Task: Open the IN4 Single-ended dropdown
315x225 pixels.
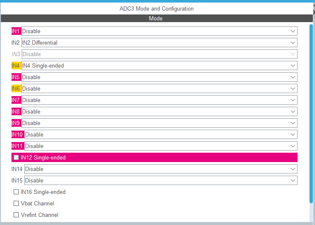Action: [159, 66]
